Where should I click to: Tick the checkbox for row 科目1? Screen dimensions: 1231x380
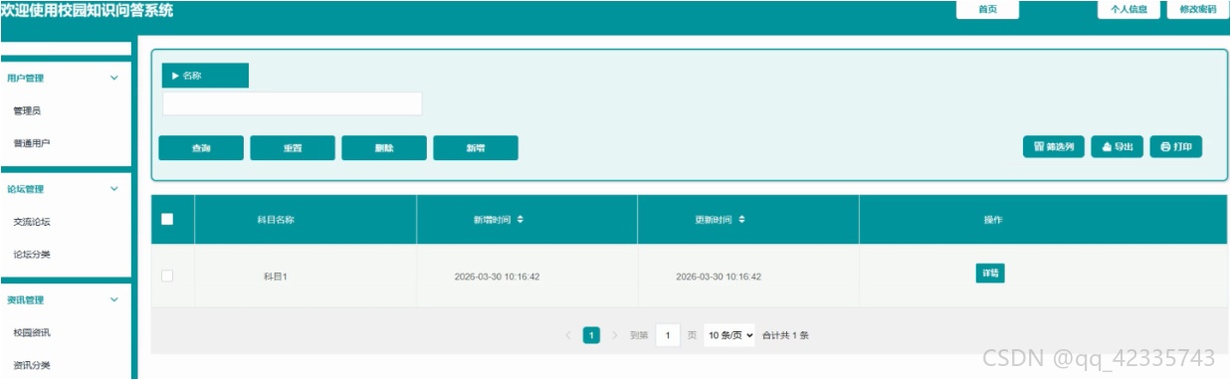coord(167,276)
